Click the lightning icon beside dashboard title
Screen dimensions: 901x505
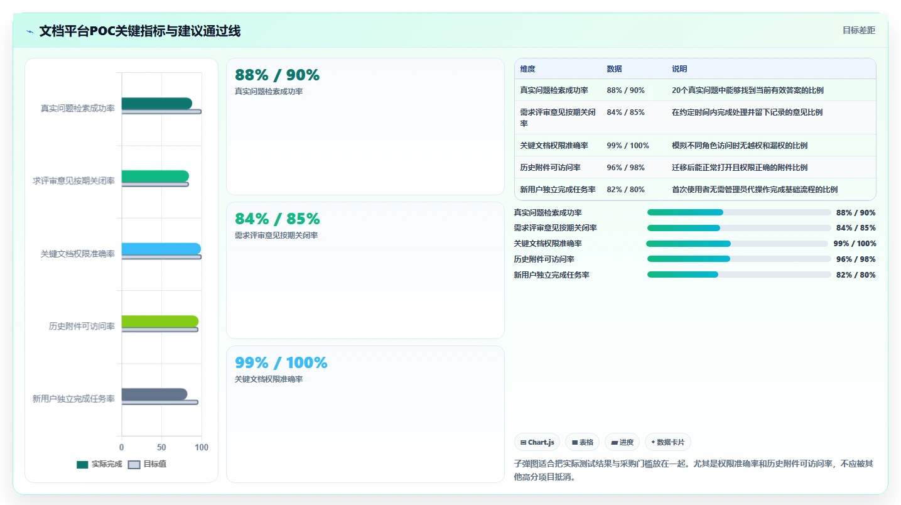coord(30,31)
